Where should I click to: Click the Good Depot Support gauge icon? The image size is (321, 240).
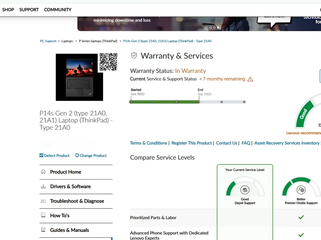coord(245,190)
